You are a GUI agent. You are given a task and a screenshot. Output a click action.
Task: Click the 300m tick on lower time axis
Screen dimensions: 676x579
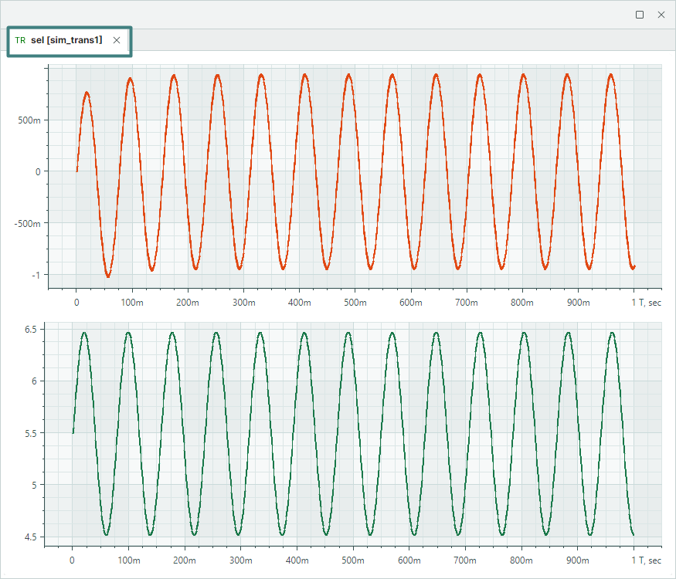[240, 560]
